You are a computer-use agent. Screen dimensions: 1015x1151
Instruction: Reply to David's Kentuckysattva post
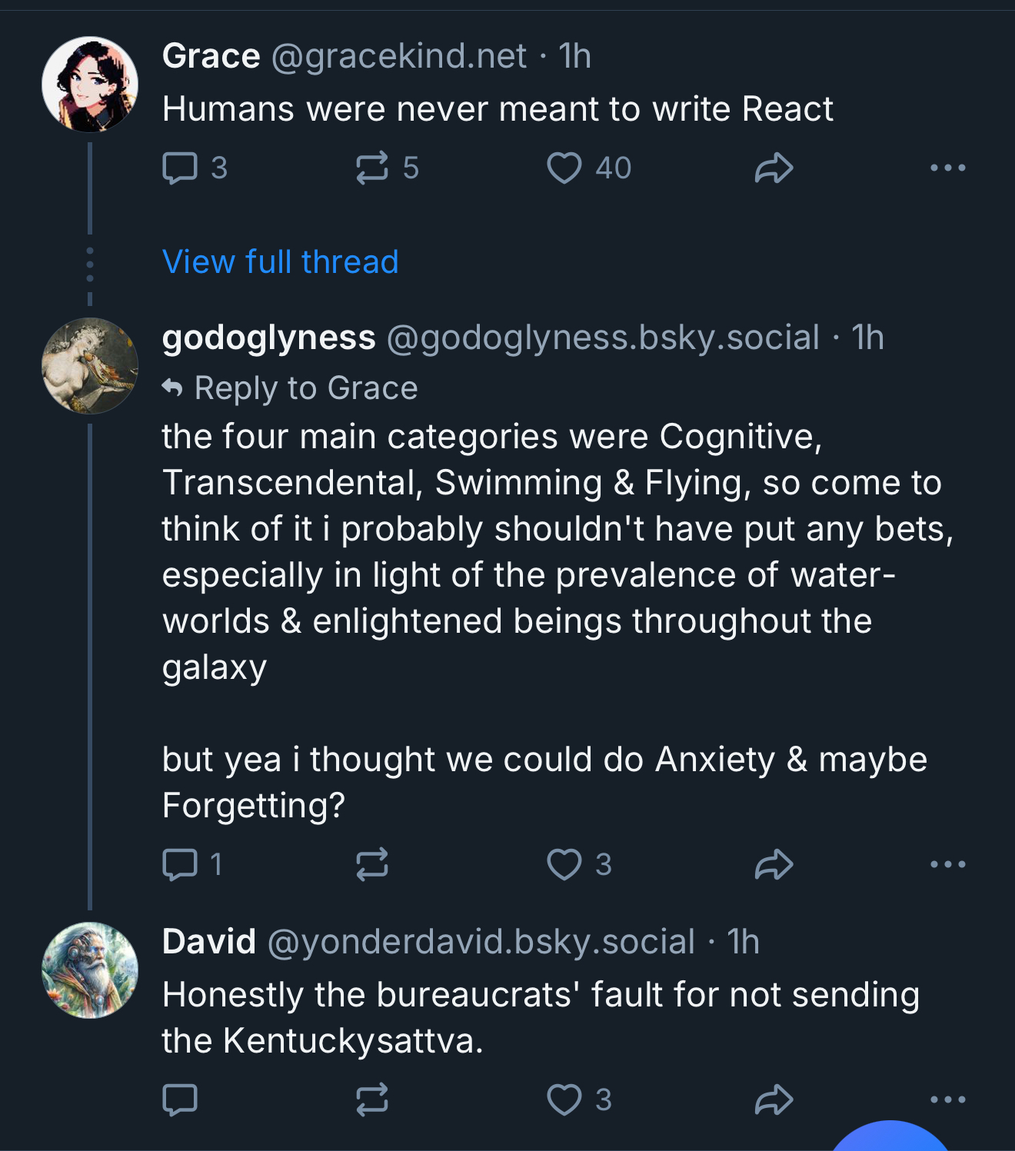click(181, 1099)
